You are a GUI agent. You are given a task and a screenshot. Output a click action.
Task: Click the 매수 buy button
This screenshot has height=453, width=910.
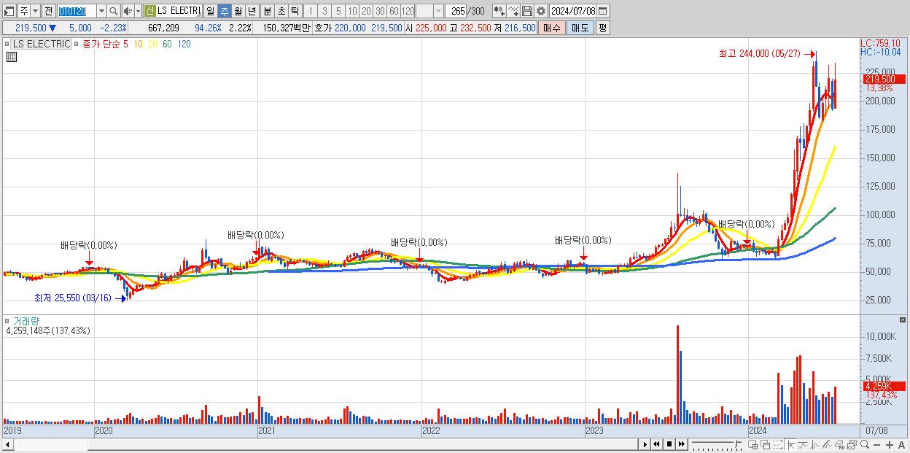[551, 28]
